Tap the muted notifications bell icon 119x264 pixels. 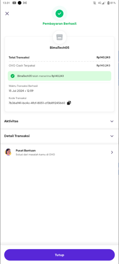(x=95, y=3)
